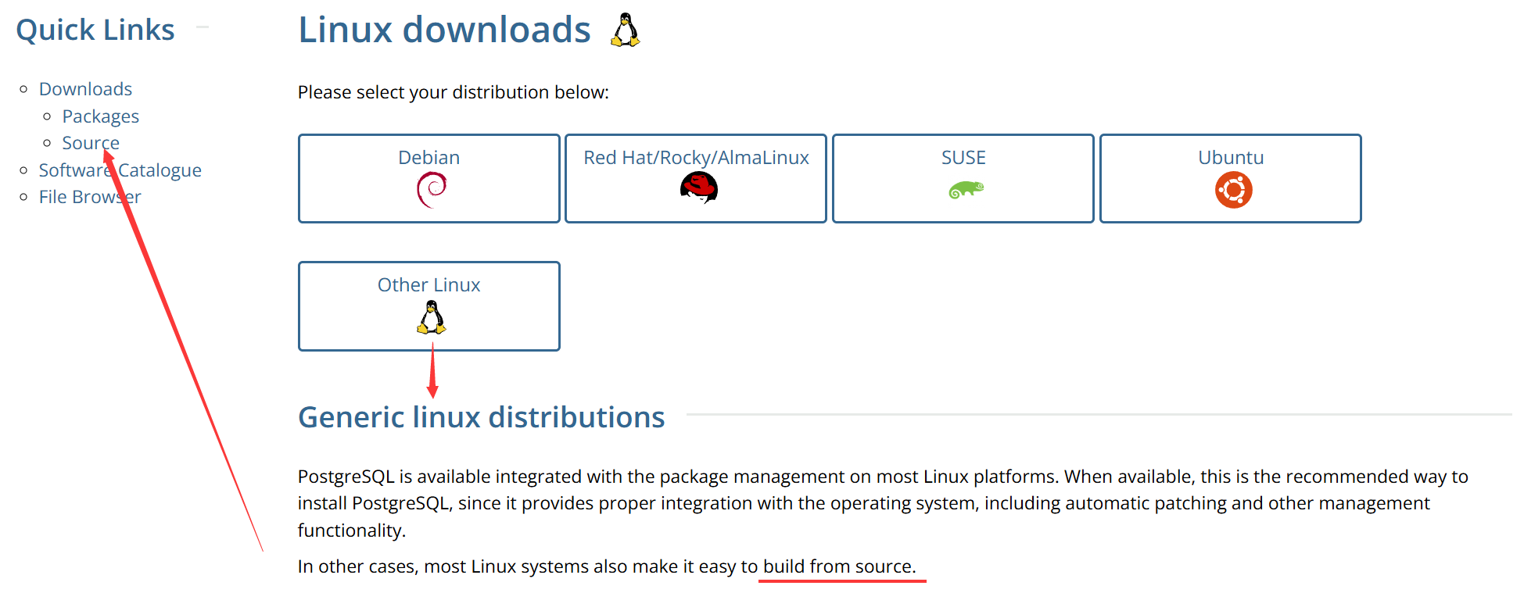Click the Red Hat logo icon
This screenshot has width=1524, height=600.
click(698, 188)
